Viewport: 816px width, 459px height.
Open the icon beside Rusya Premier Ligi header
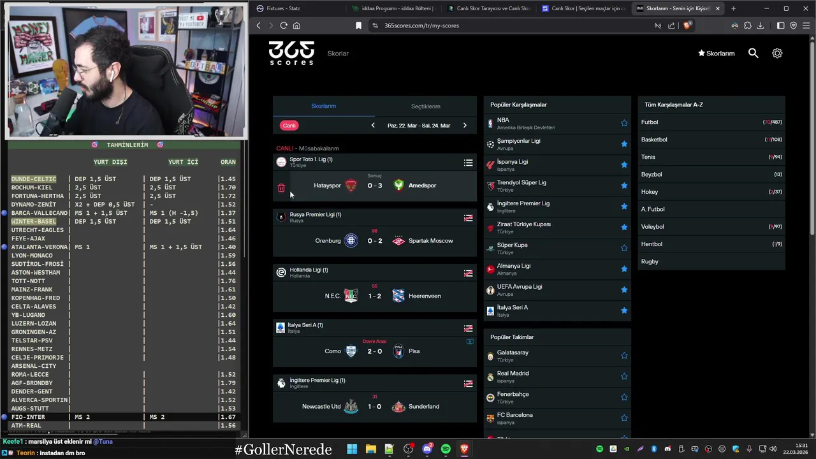click(468, 218)
